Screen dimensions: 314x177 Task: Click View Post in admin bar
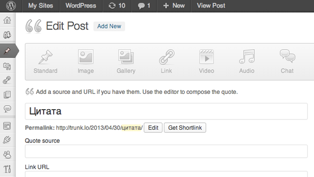pyautogui.click(x=211, y=5)
